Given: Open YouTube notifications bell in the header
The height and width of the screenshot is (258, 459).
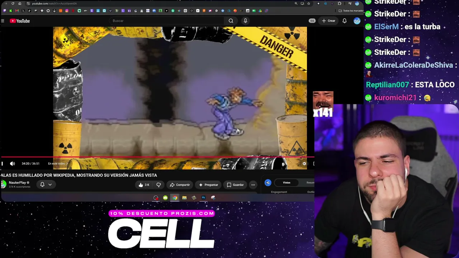Looking at the screenshot, I should pyautogui.click(x=344, y=21).
